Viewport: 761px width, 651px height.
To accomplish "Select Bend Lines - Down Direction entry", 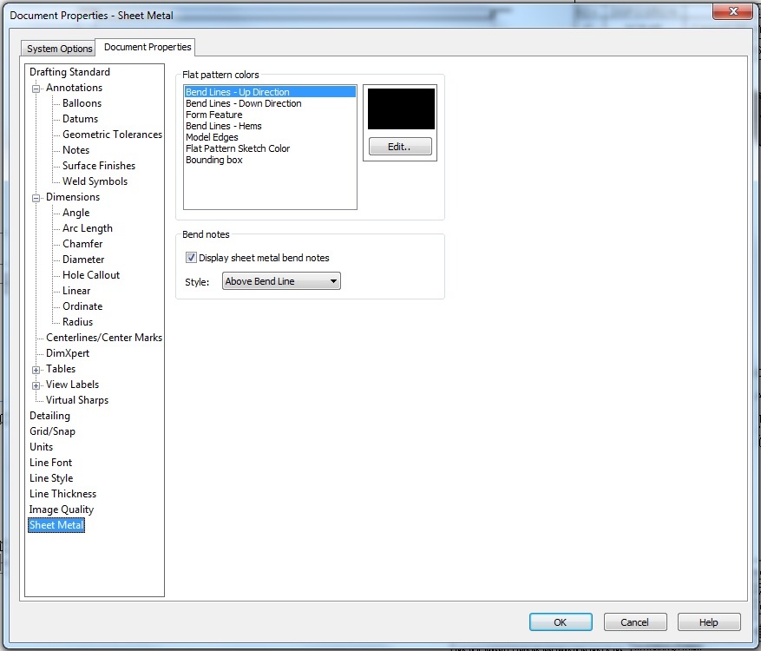I will pyautogui.click(x=270, y=103).
